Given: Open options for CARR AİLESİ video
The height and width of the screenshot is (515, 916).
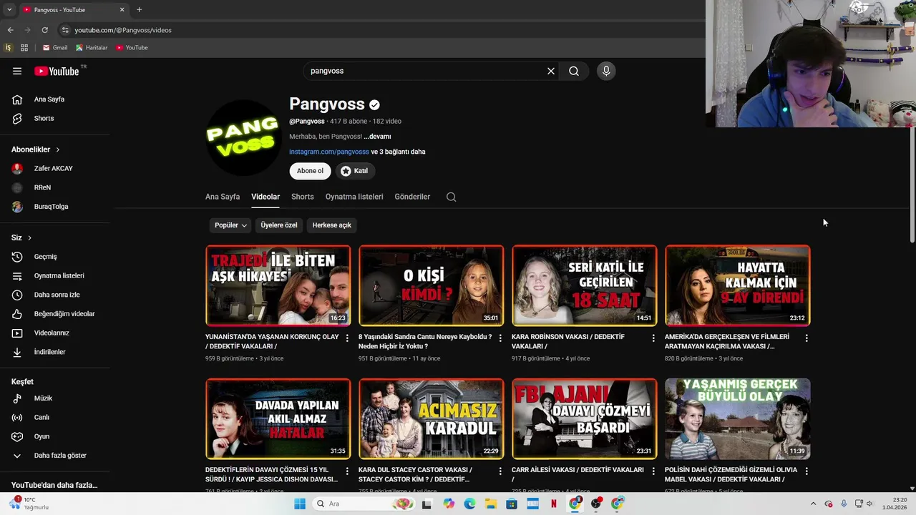Looking at the screenshot, I should [653, 471].
